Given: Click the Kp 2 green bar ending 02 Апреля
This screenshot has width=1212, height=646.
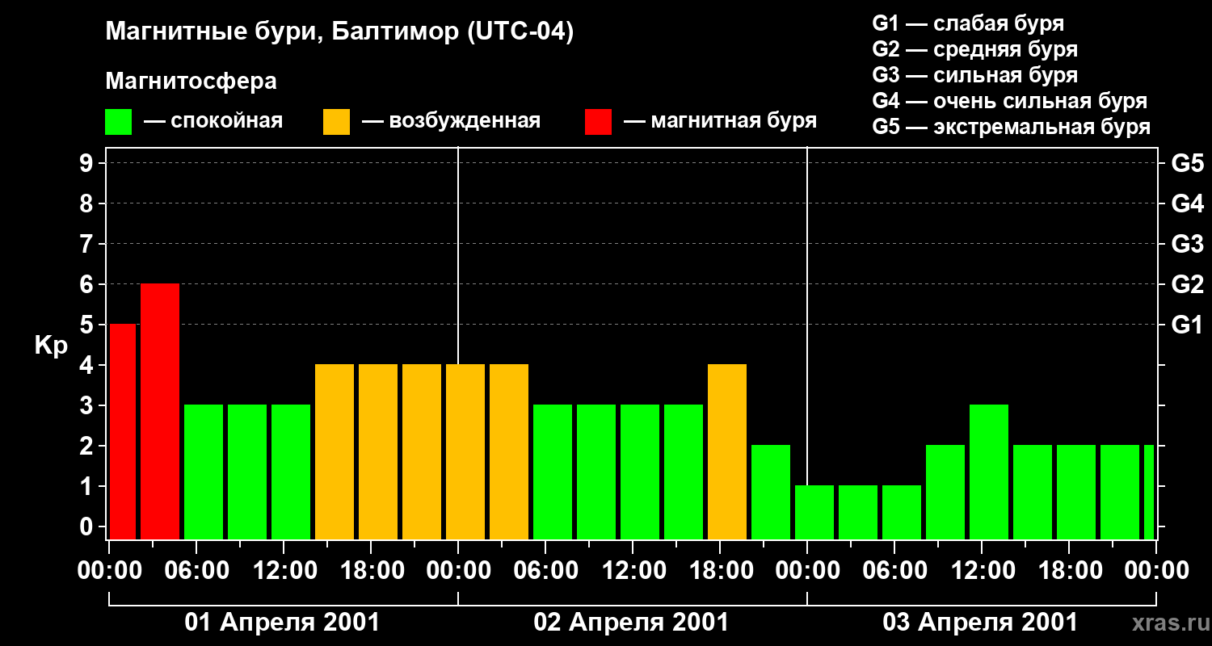Looking at the screenshot, I should [x=771, y=493].
